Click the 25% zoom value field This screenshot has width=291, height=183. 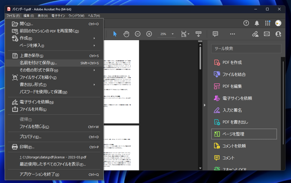(x=163, y=34)
